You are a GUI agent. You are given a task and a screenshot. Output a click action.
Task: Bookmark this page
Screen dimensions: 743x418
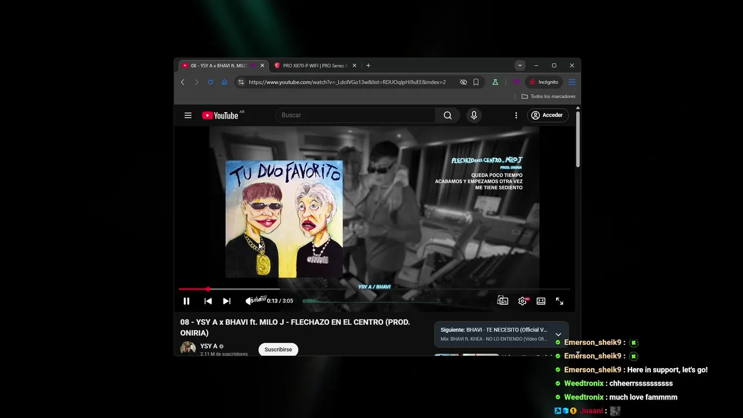(x=476, y=82)
